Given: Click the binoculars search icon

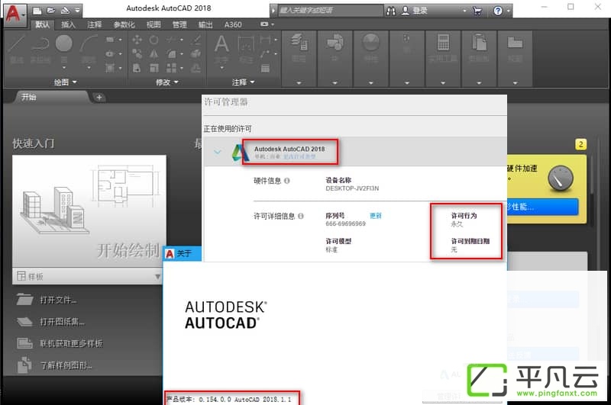Looking at the screenshot, I should tap(391, 11).
